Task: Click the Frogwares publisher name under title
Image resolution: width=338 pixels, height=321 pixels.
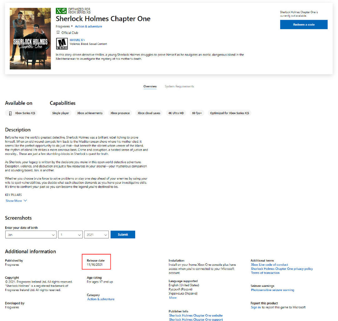Action: (x=63, y=26)
